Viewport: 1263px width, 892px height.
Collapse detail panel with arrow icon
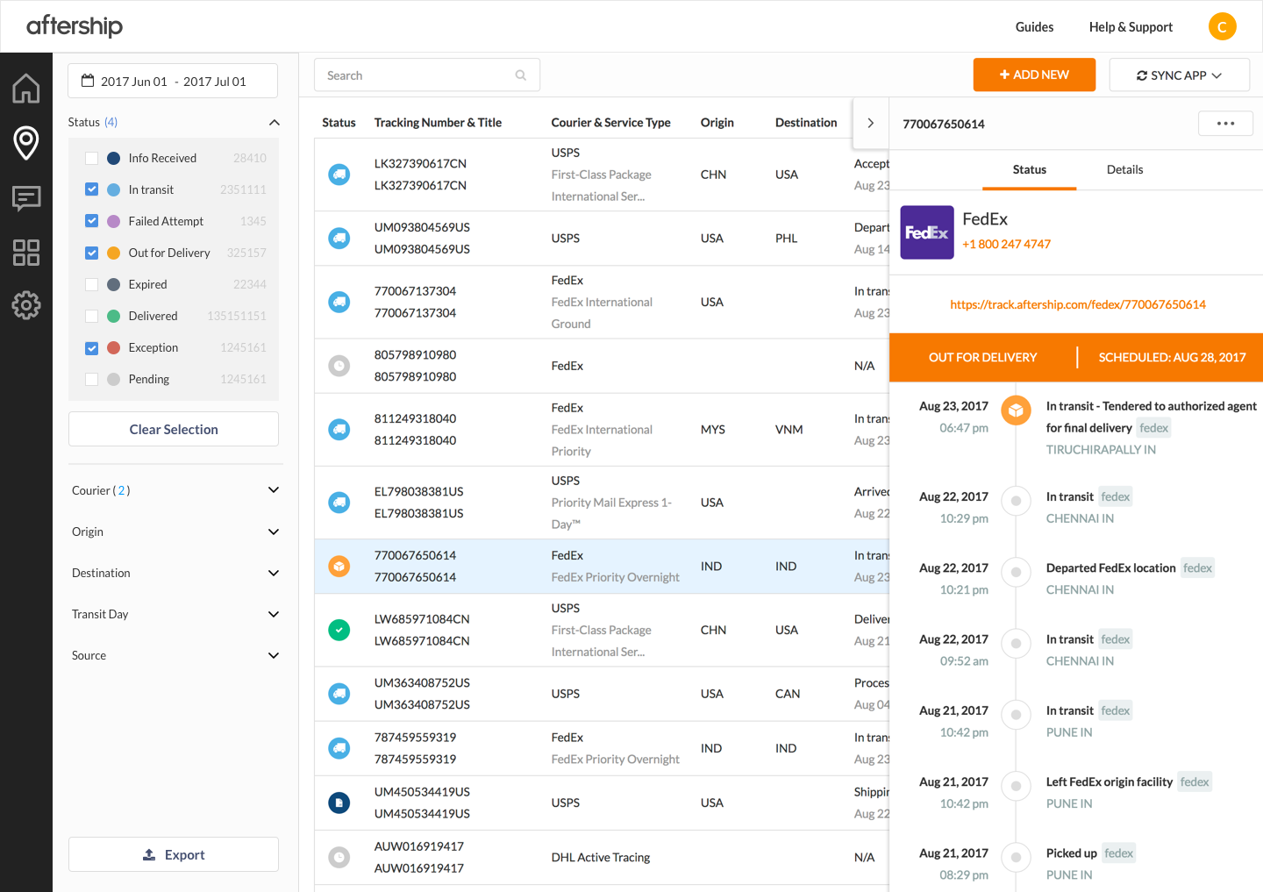pyautogui.click(x=870, y=123)
